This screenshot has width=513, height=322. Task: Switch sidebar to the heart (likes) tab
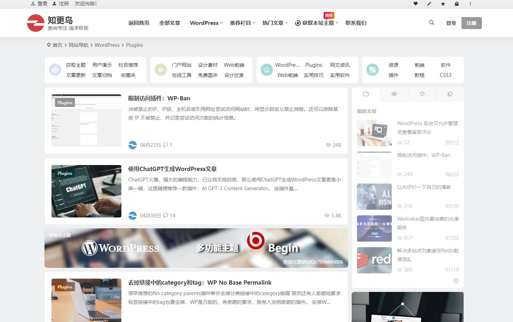[x=422, y=94]
